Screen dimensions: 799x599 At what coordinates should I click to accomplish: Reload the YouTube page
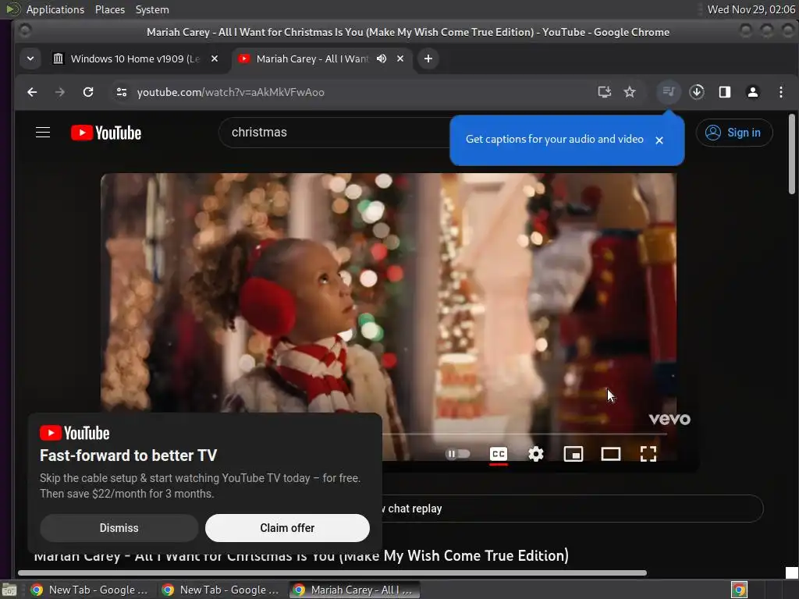pos(88,92)
